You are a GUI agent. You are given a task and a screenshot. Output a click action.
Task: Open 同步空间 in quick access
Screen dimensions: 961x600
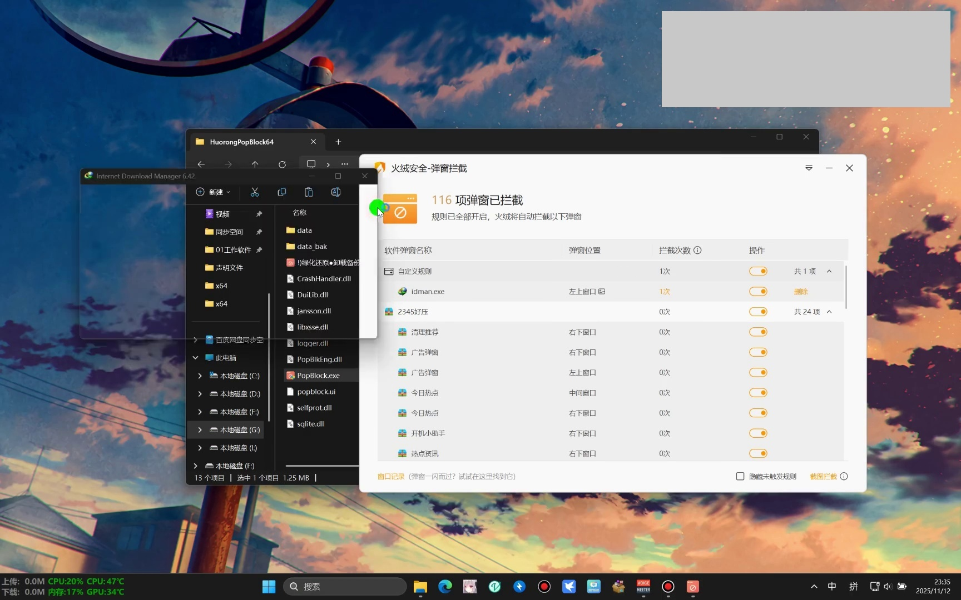click(x=229, y=232)
